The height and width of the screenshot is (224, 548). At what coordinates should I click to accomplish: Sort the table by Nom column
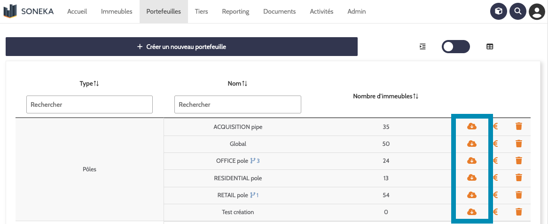pyautogui.click(x=237, y=83)
